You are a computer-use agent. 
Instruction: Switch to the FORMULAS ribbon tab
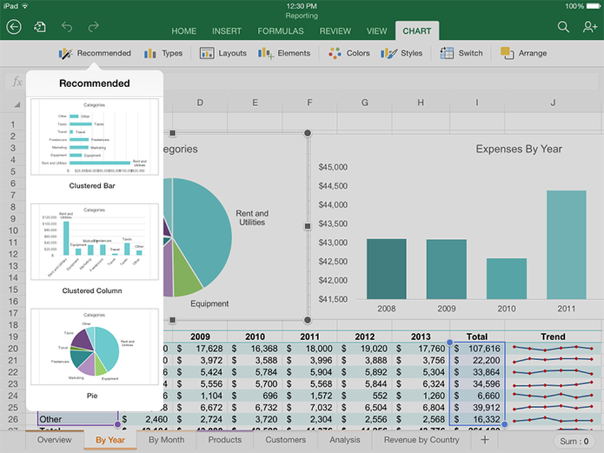coord(281,31)
